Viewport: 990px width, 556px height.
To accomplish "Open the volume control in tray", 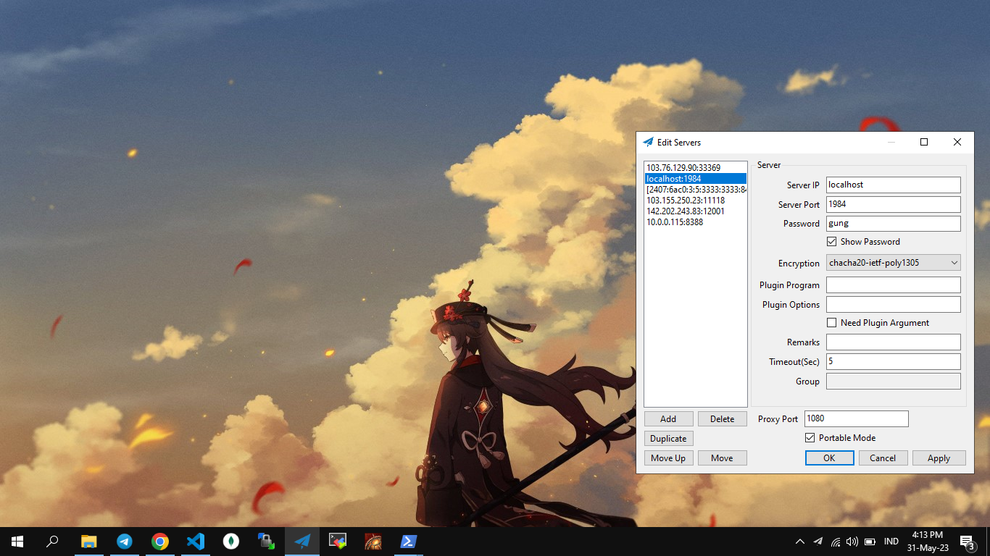I will pyautogui.click(x=852, y=541).
